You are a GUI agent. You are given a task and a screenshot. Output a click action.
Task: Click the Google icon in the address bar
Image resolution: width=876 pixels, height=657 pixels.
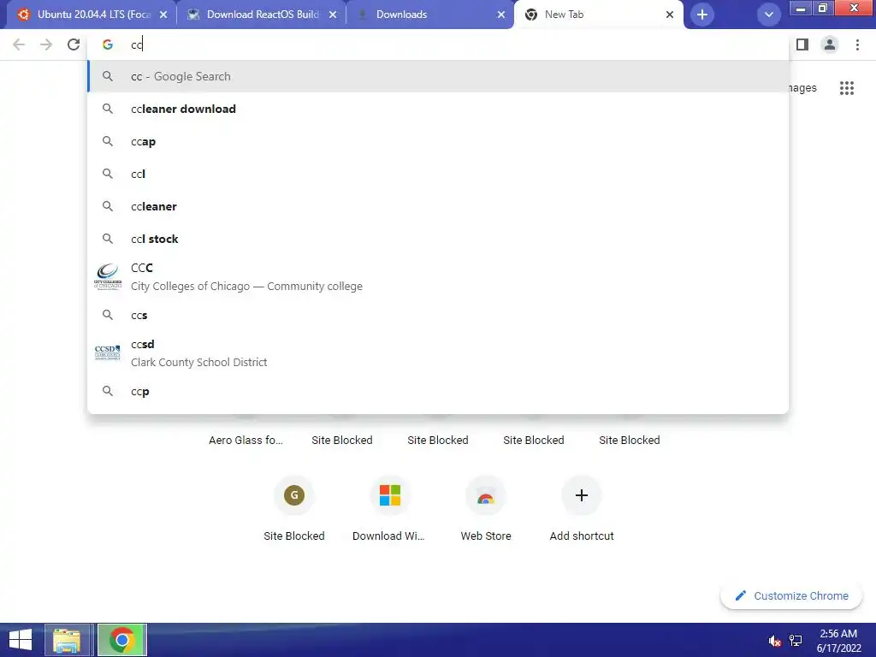108,44
